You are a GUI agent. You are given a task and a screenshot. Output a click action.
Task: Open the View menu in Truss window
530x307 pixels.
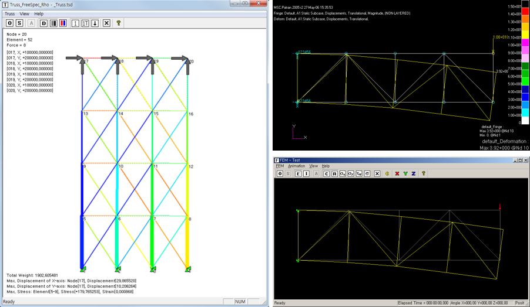tap(24, 13)
